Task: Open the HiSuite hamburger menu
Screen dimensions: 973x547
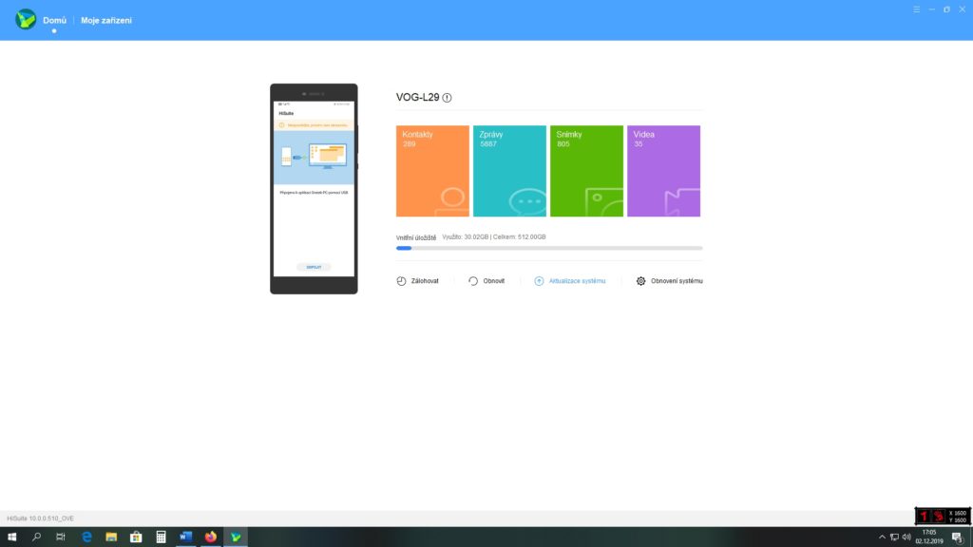Action: tap(916, 9)
